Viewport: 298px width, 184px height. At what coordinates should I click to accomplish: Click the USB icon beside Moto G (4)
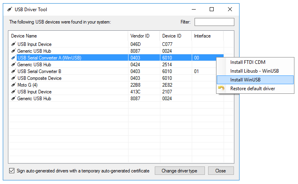pyautogui.click(x=14, y=85)
